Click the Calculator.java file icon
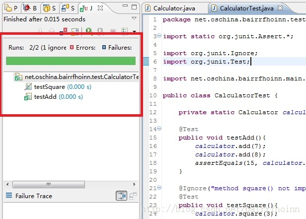Viewport: 306px width, 219px height. (148, 8)
